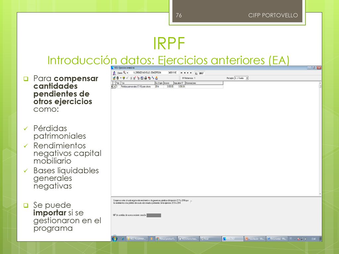Click the Ej.Origen column header
The height and width of the screenshot is (254, 339).
pyautogui.click(x=159, y=83)
